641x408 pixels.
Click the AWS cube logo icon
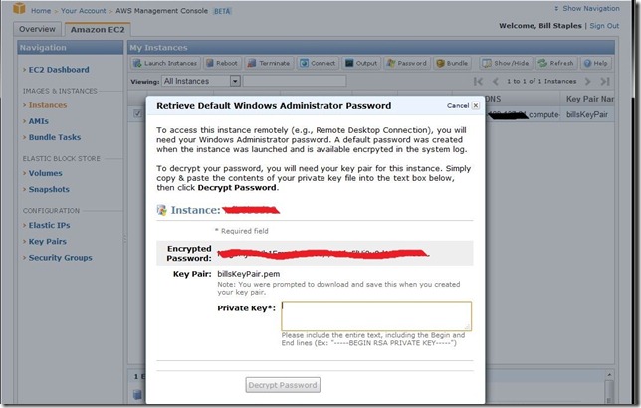tap(19, 8)
